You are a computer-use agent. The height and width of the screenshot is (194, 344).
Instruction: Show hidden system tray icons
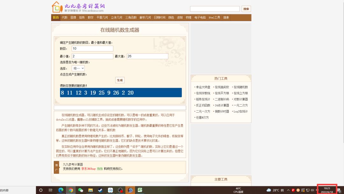288,190
